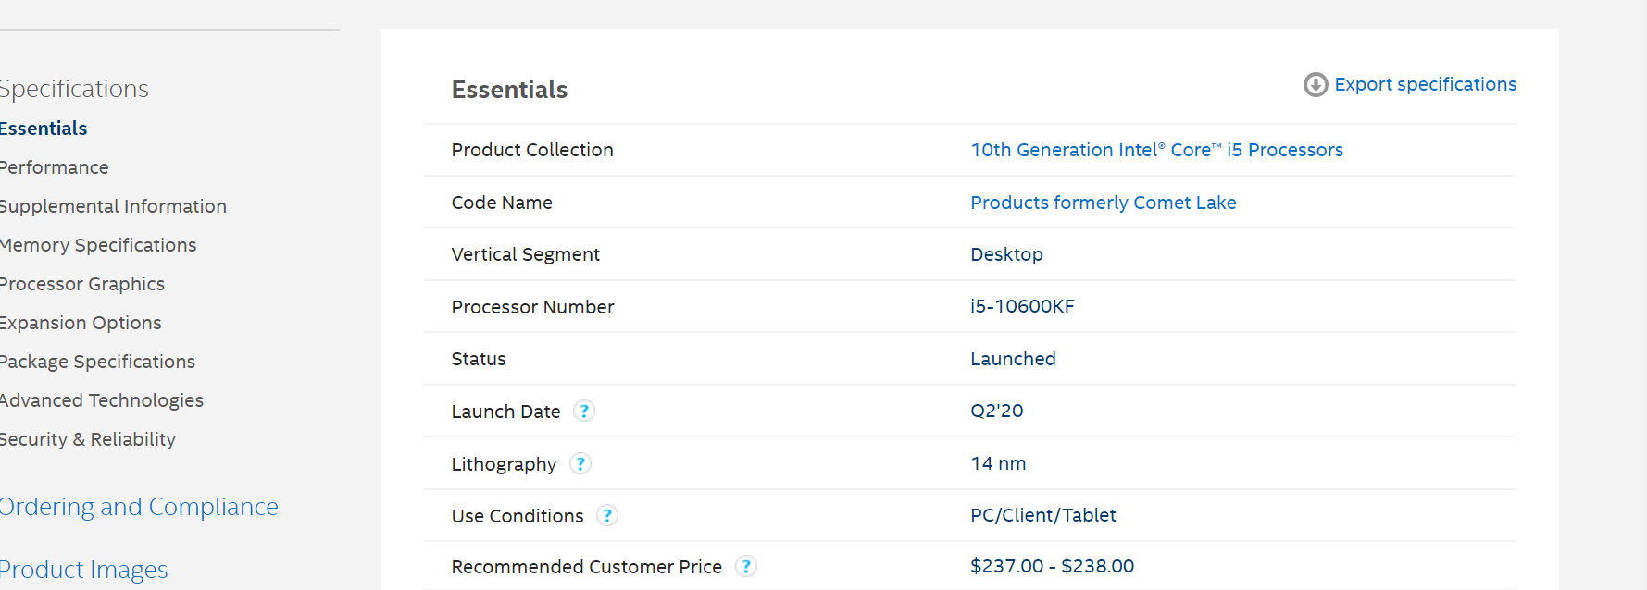This screenshot has width=1647, height=590.
Task: Click the Processor Number row label
Action: coord(533,307)
